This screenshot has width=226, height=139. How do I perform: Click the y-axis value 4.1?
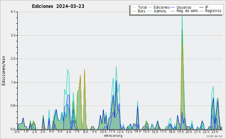(x=13, y=12)
